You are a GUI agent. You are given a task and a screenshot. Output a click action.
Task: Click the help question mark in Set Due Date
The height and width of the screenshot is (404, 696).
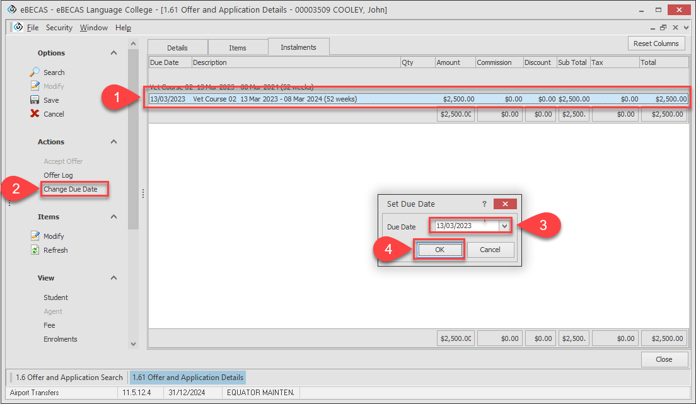(x=484, y=204)
